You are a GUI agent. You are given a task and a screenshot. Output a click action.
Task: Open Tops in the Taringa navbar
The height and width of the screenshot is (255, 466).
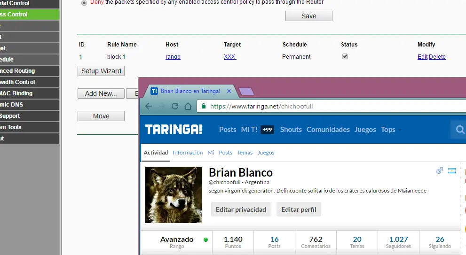click(388, 130)
